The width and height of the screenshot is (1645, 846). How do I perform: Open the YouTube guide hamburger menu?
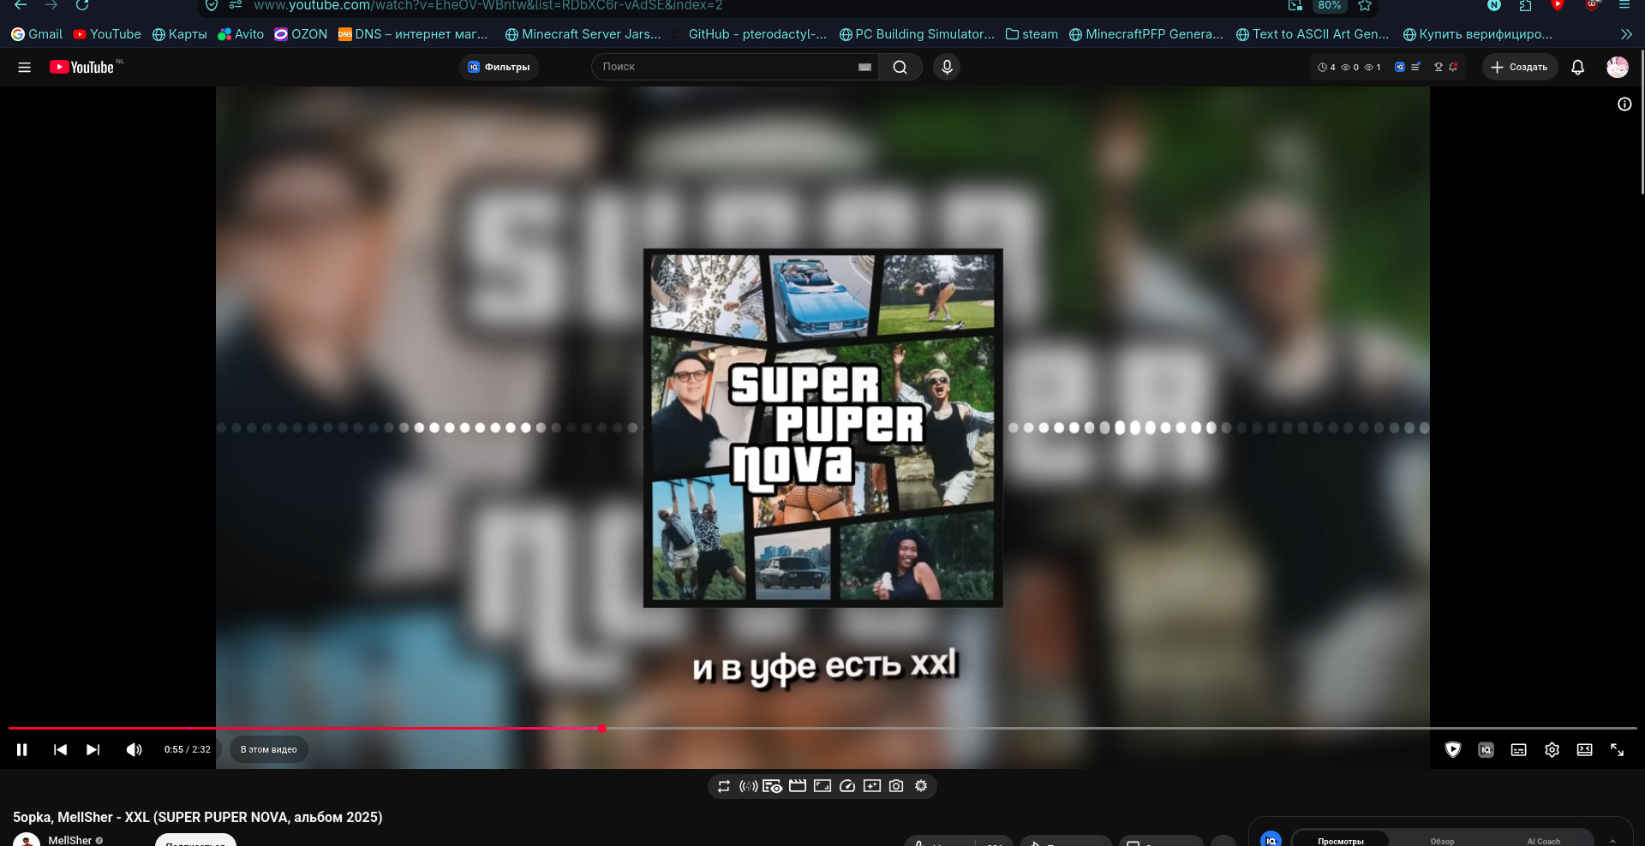pyautogui.click(x=25, y=67)
